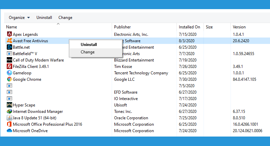Click publisher IO Interactive

[x=126, y=99]
